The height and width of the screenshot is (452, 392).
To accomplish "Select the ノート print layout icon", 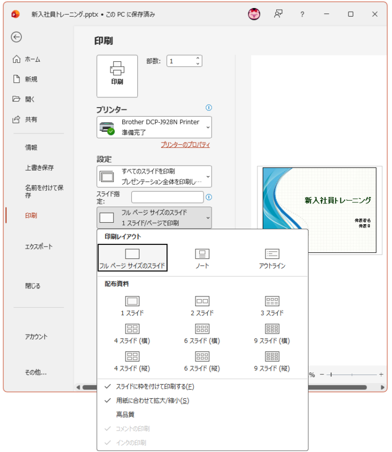I will coord(202,254).
